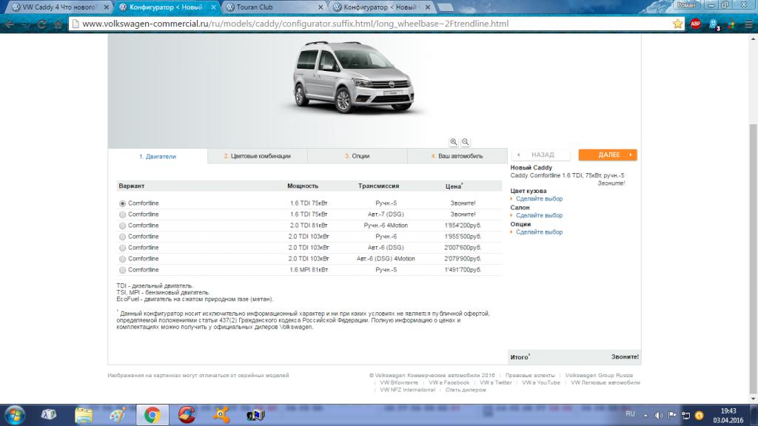Switch to the Touran Club browser tab
The height and width of the screenshot is (426, 758).
(274, 7)
